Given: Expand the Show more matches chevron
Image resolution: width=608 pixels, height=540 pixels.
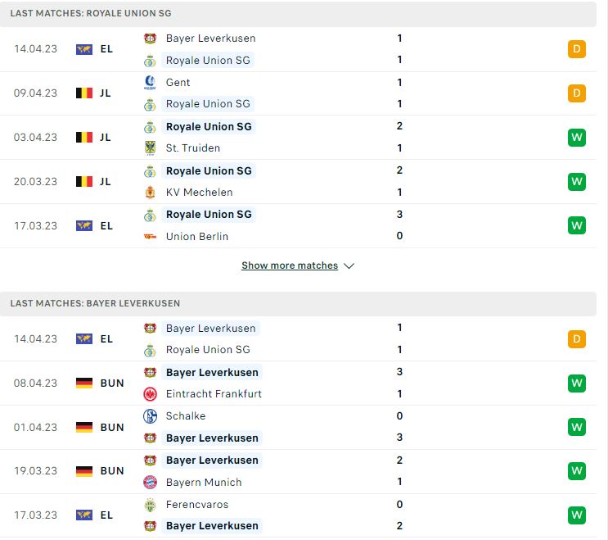Looking at the screenshot, I should tap(349, 266).
